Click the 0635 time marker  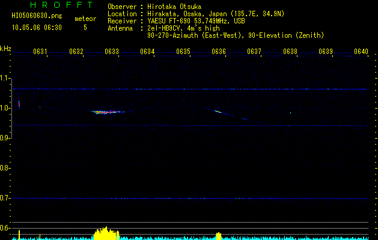183,52
